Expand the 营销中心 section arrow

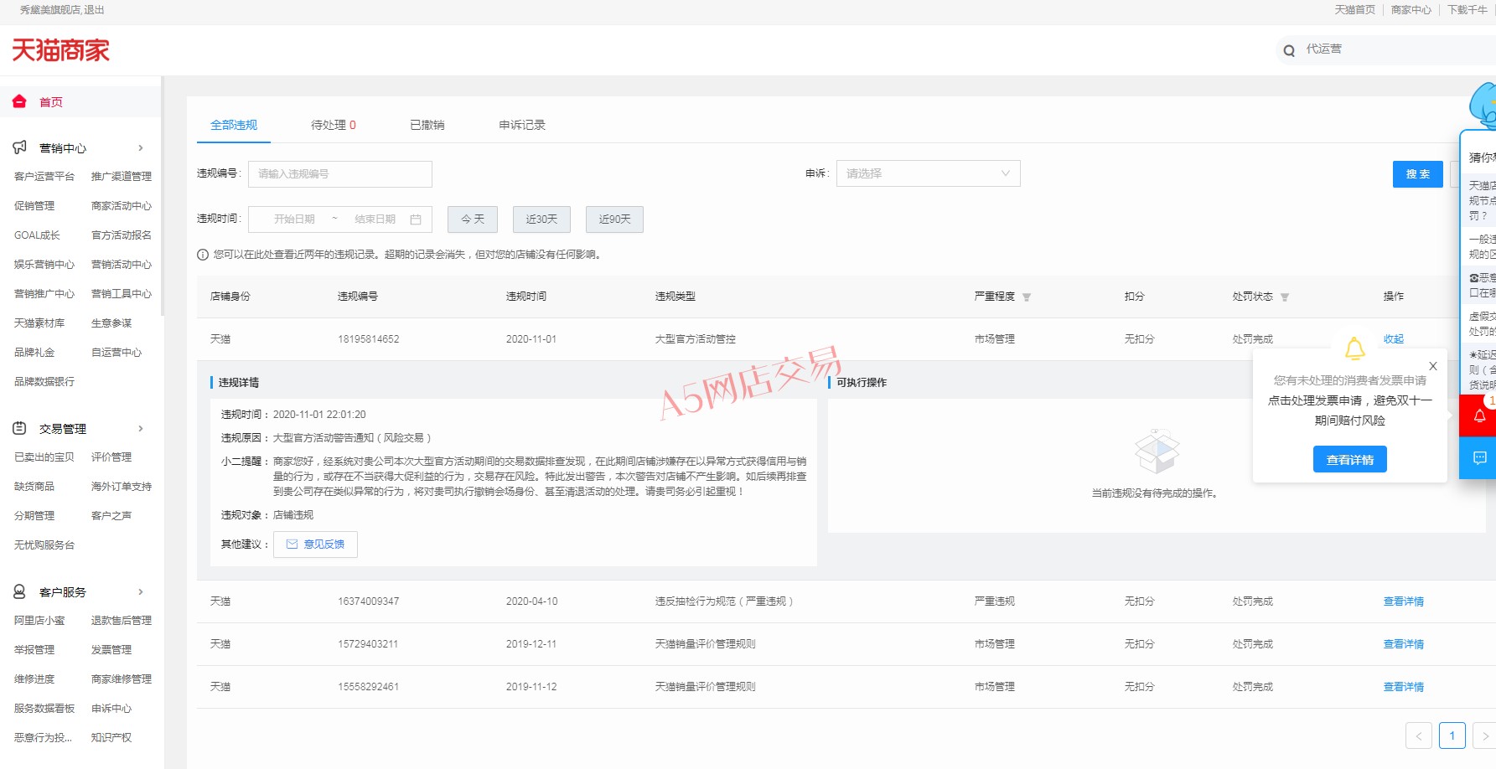tap(140, 148)
